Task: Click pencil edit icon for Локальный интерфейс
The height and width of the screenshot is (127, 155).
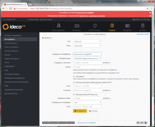Action: [142, 123]
